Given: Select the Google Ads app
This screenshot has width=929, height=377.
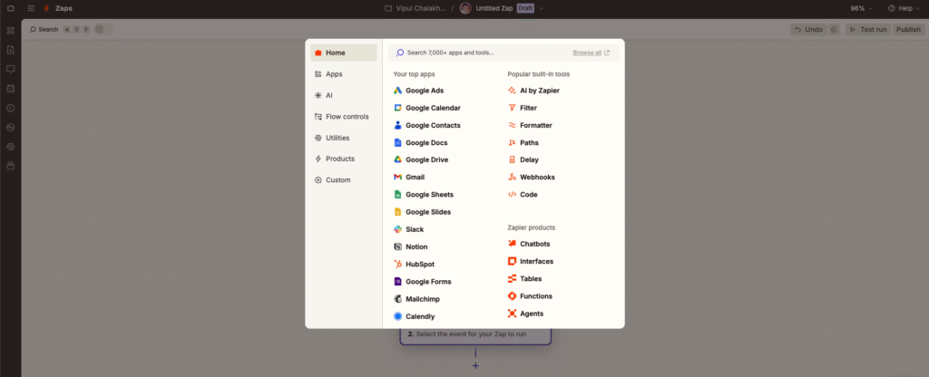Looking at the screenshot, I should click(x=418, y=91).
